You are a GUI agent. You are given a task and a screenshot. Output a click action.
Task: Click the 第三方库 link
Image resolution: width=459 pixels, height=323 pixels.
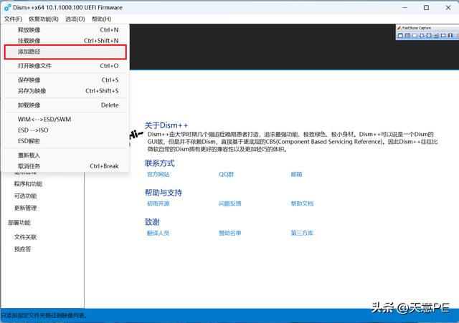tap(302, 233)
